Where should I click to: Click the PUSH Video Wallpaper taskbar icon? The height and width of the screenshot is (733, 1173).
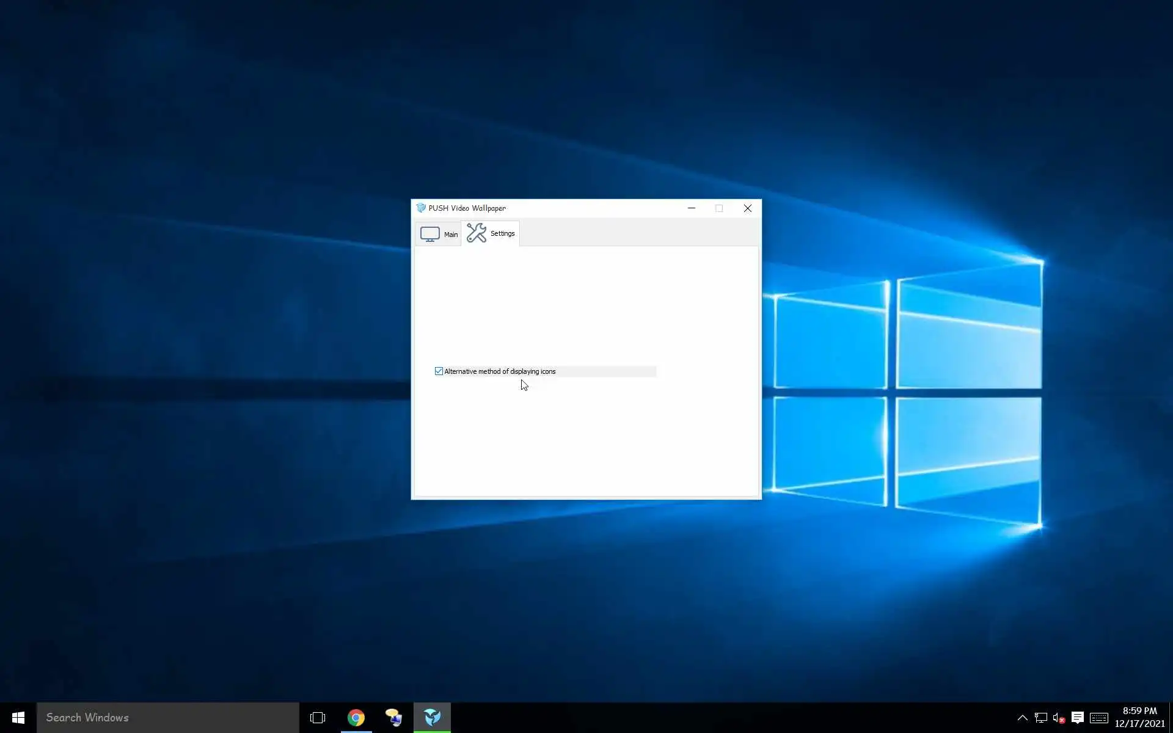tap(432, 718)
